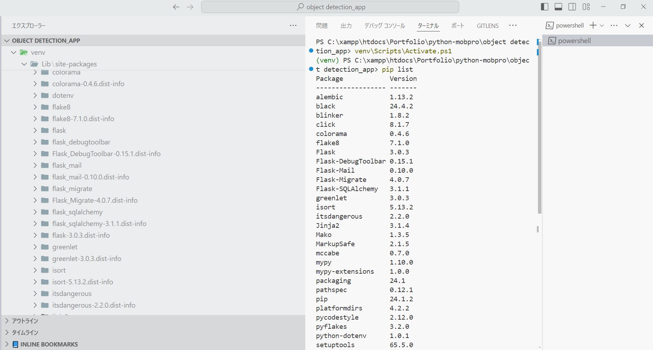Collapse the Lib\site-packages folder
Viewport: 653px width, 350px height.
point(24,64)
